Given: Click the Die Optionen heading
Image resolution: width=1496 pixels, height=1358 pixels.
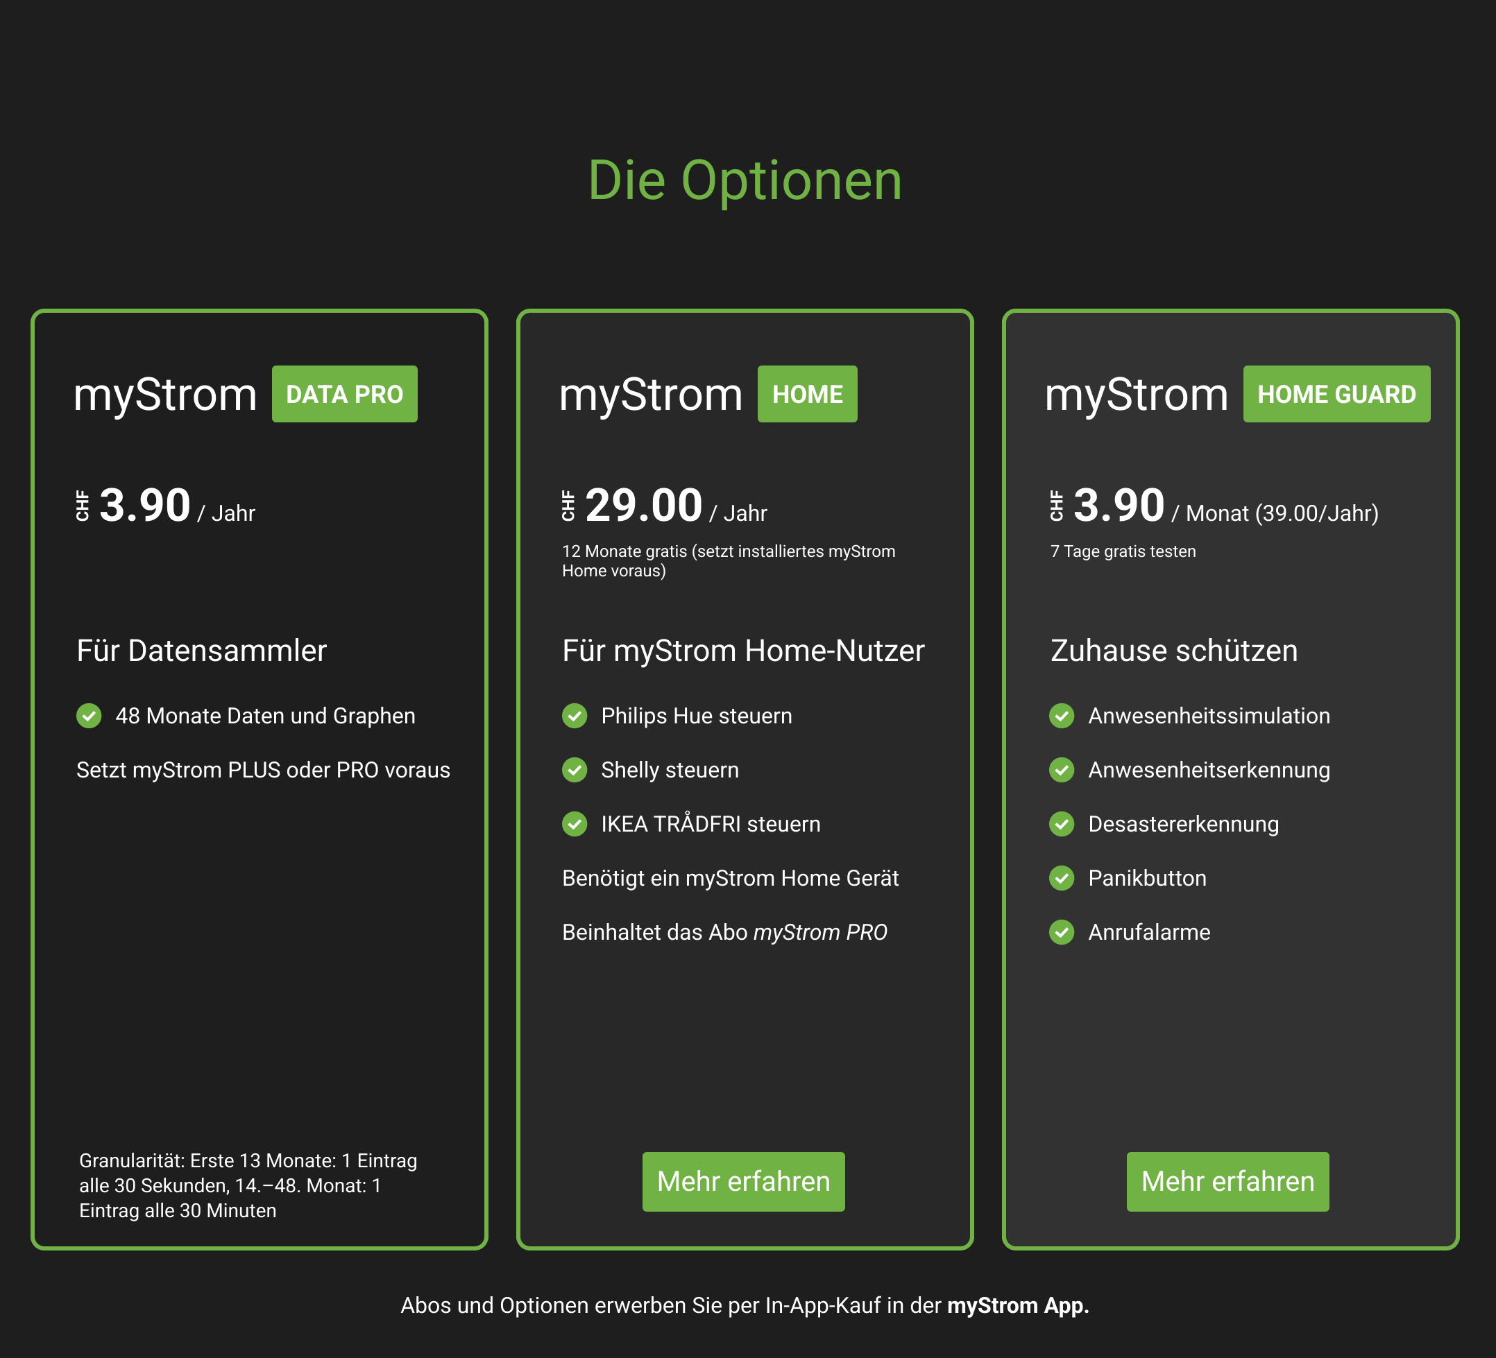Looking at the screenshot, I should [745, 180].
